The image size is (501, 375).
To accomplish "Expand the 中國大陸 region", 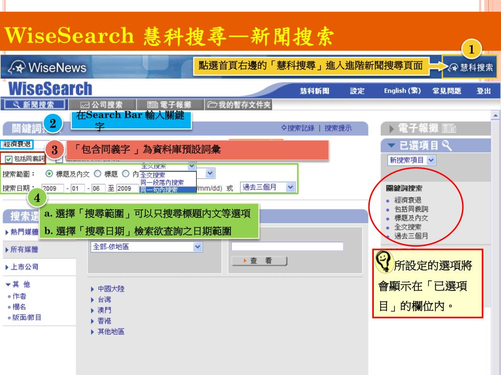I will 108,289.
